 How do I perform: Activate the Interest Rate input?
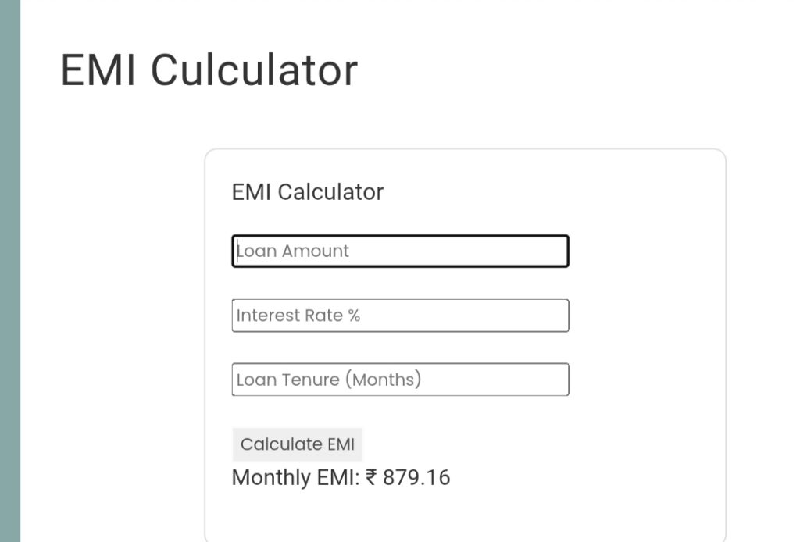[x=400, y=315]
